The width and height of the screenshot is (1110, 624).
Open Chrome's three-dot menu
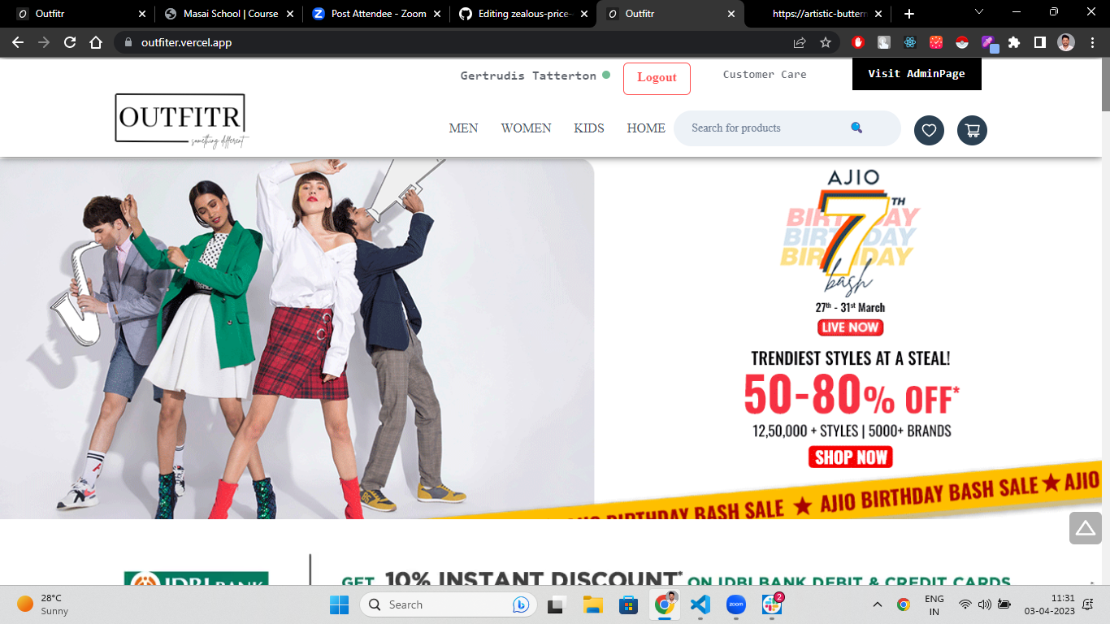tap(1092, 42)
